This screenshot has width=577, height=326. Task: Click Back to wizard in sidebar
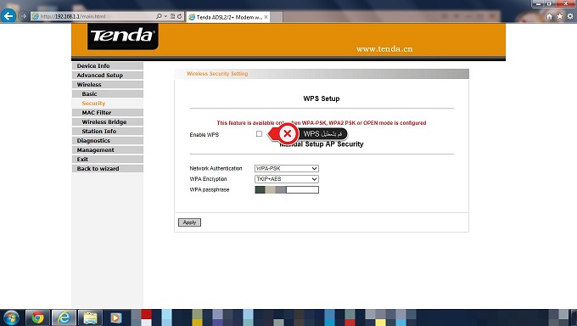(108, 168)
